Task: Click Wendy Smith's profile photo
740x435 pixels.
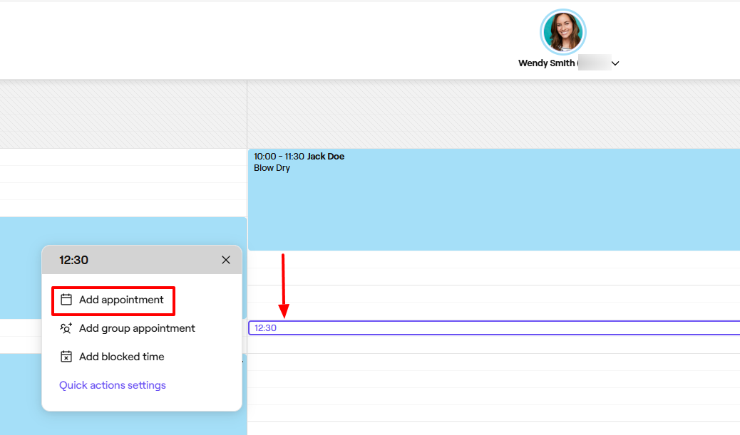Action: point(562,31)
